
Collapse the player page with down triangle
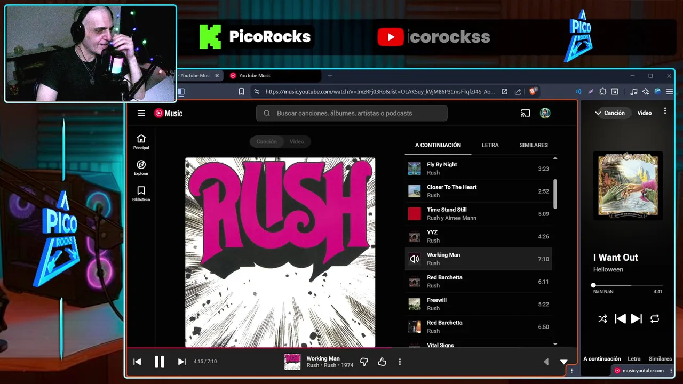(563, 362)
